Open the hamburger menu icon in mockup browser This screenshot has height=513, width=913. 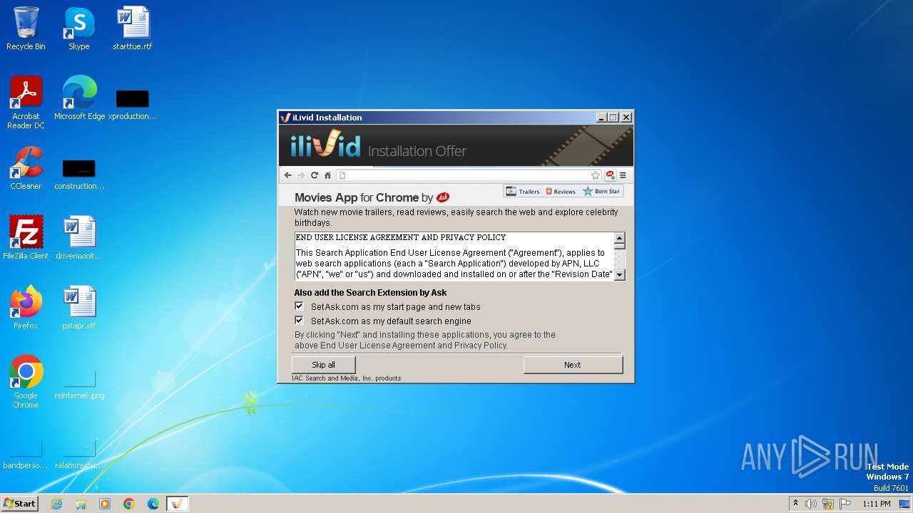[623, 175]
